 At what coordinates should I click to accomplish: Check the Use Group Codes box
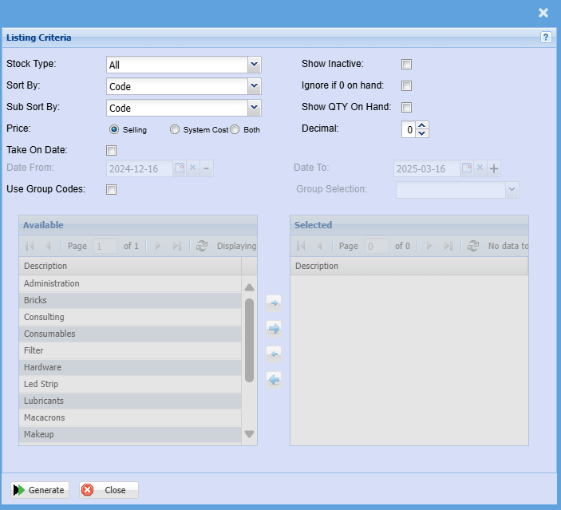(x=112, y=190)
